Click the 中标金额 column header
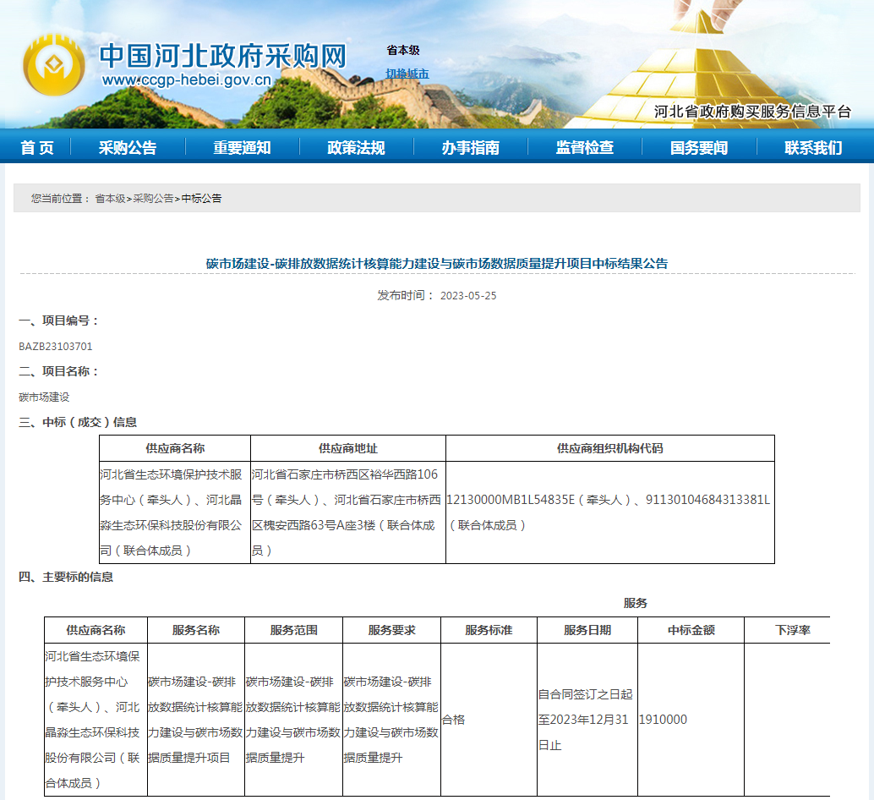The image size is (874, 800). click(x=691, y=630)
